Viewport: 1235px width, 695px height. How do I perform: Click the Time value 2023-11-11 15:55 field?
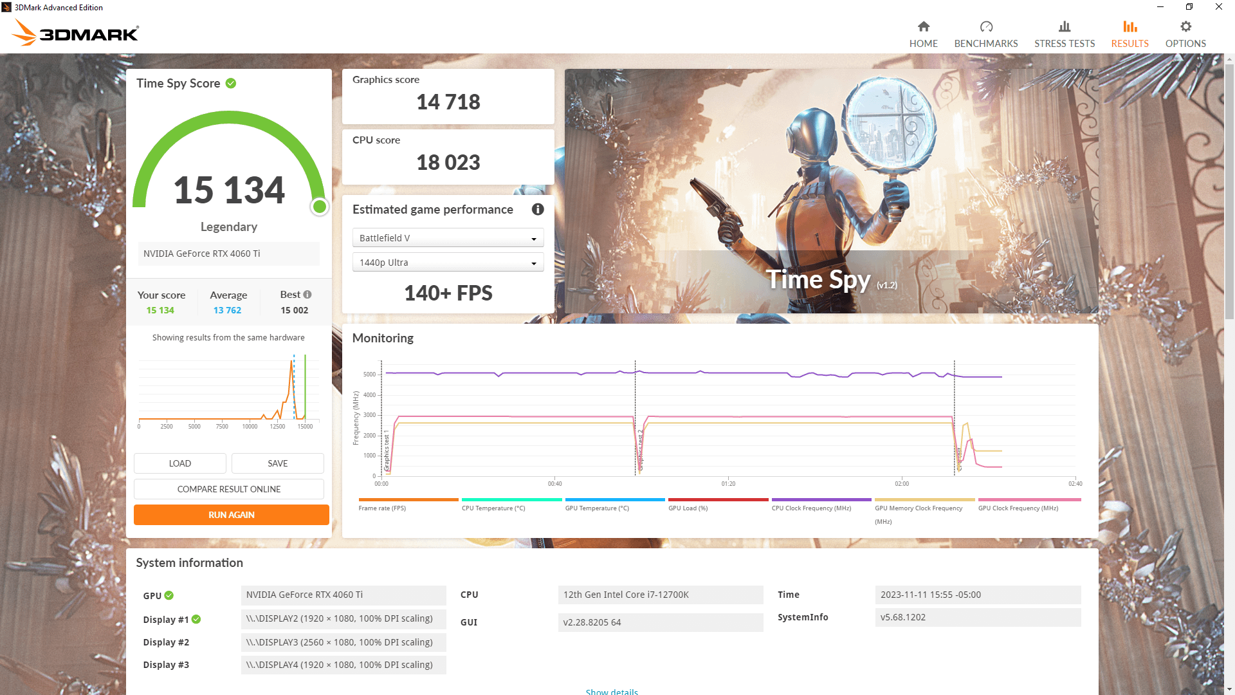978,595
